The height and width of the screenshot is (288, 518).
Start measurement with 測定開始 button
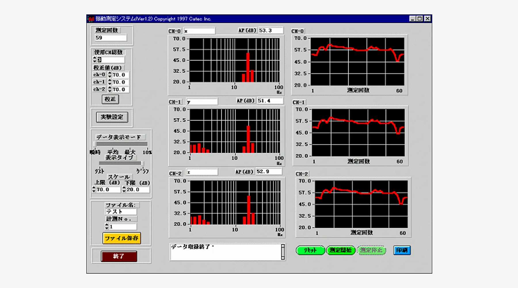click(341, 250)
